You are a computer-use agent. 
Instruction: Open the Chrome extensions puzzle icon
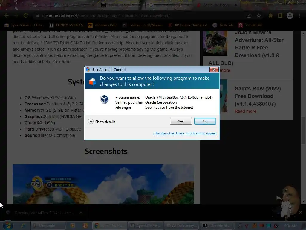[270, 16]
